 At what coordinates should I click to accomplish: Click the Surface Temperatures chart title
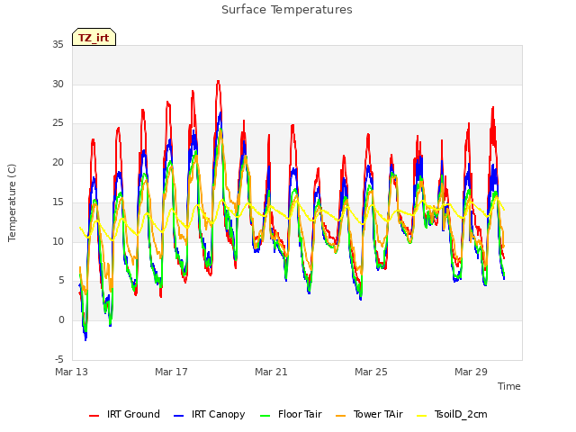point(287,10)
